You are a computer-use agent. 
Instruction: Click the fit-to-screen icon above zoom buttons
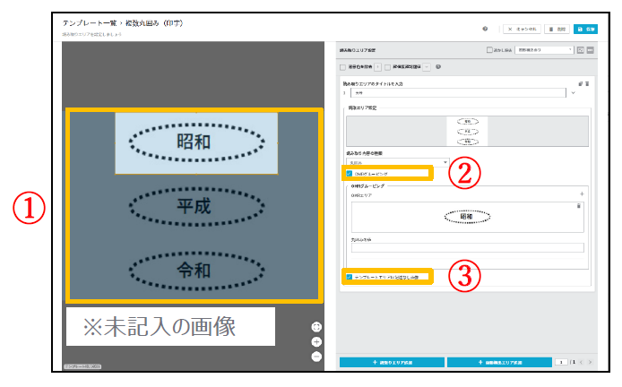(x=316, y=327)
